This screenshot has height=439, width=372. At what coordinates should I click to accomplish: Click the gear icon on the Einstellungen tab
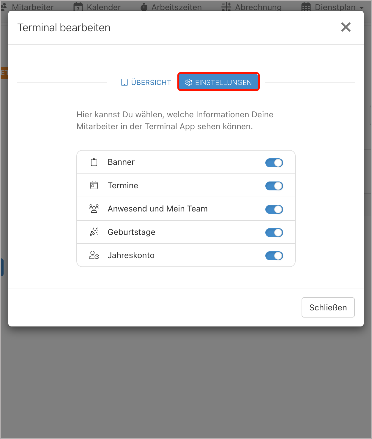189,82
